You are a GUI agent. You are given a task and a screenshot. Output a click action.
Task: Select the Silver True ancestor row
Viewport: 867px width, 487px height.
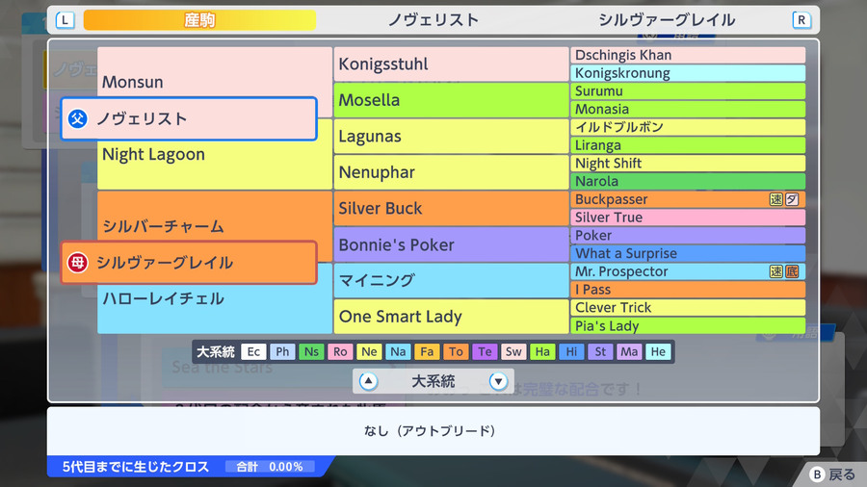tap(688, 218)
